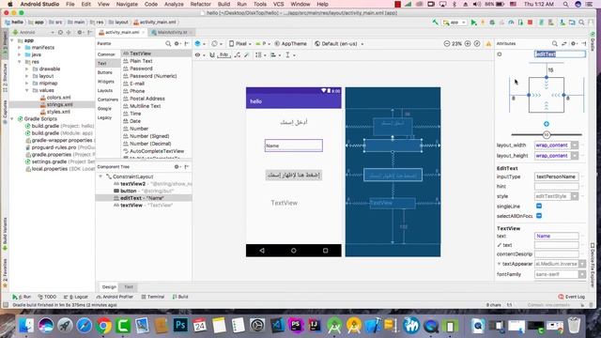Click the zoom-to-fit icon beside 23%
Viewport: 601px width, 338px height.
point(477,44)
